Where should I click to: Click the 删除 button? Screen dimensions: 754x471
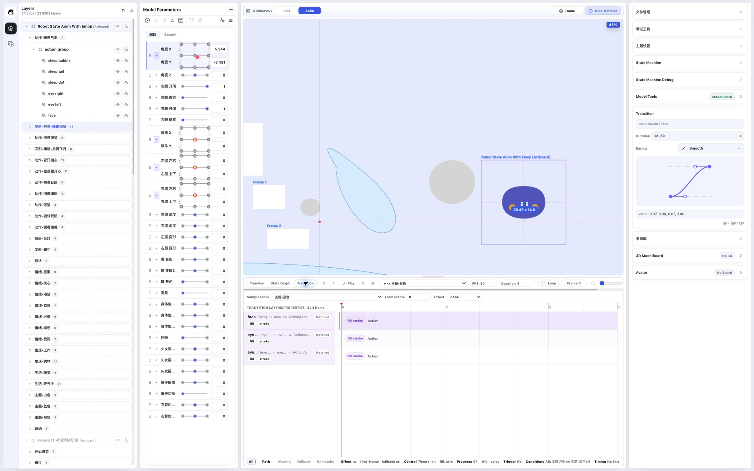click(153, 35)
